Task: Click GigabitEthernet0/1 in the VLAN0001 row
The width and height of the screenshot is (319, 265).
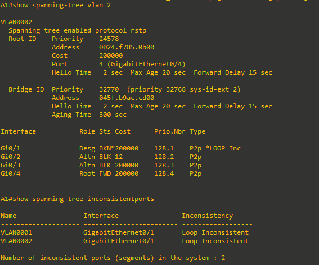Action: 119,232
